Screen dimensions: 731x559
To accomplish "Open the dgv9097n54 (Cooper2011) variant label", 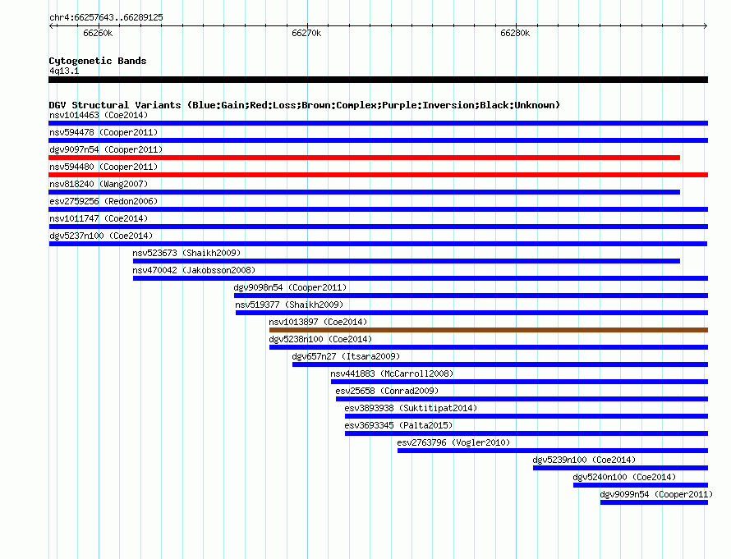I will tap(106, 149).
